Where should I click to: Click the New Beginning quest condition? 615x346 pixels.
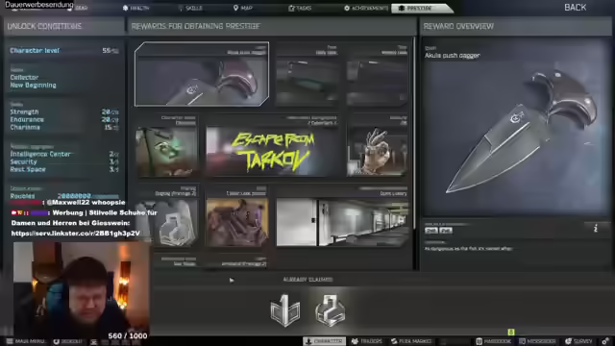coord(34,86)
